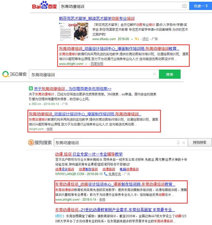Open 360 result 东莞动漫培训_动画设计培训中心 title
Image resolution: width=212 pixels, height=225 pixels.
85,114
